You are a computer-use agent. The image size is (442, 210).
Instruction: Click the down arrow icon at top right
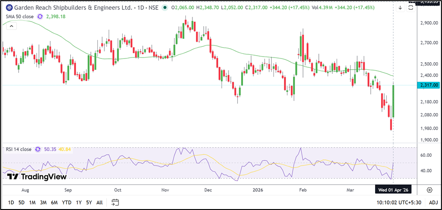[x=400, y=8]
